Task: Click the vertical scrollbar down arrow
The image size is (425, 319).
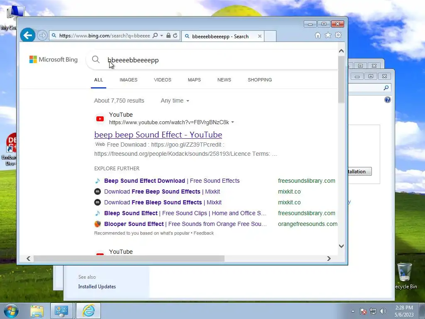Action: tap(341, 246)
